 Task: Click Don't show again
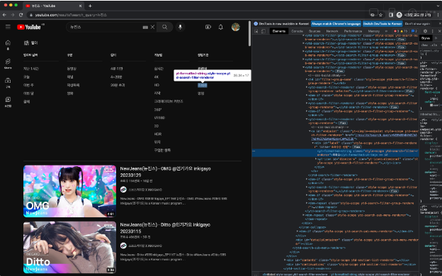(417, 23)
